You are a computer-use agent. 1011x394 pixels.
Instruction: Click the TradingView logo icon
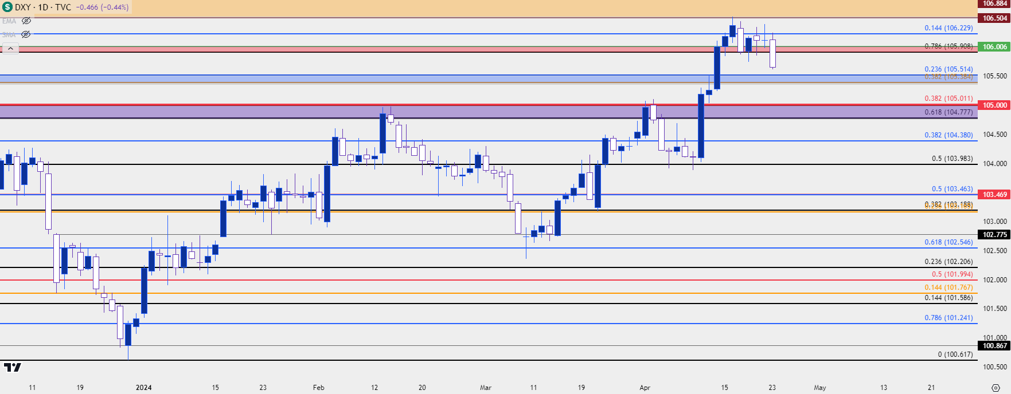pyautogui.click(x=12, y=367)
